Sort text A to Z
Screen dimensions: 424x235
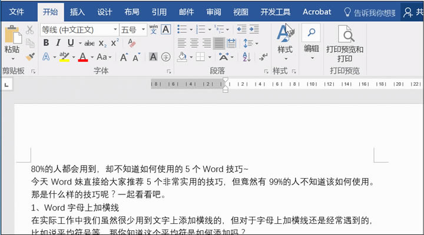pyautogui.click(x=247, y=56)
